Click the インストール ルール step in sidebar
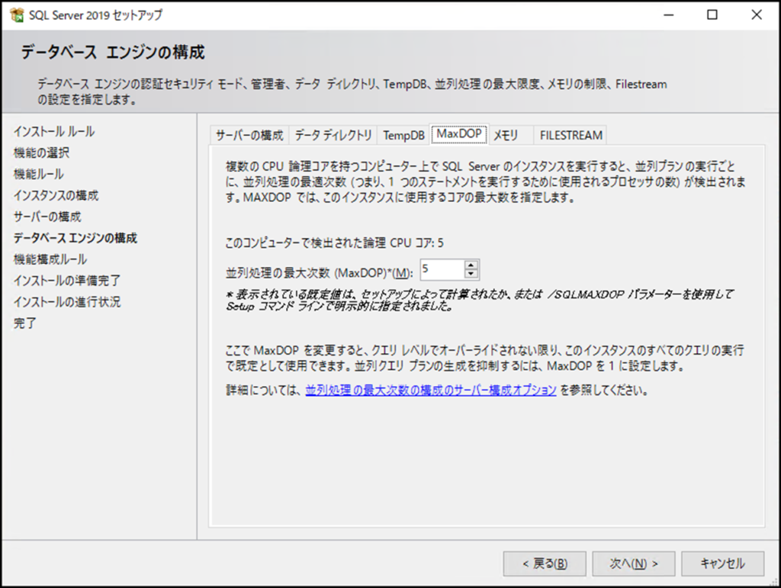781x588 pixels. [54, 131]
